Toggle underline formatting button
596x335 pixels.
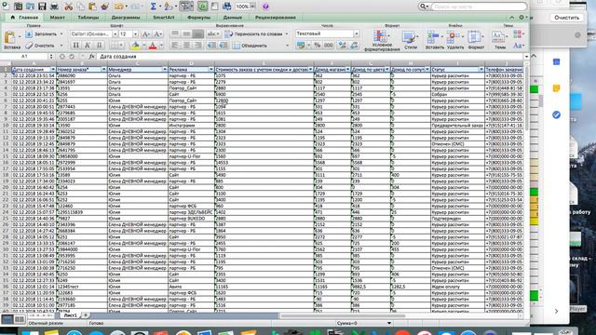100,46
